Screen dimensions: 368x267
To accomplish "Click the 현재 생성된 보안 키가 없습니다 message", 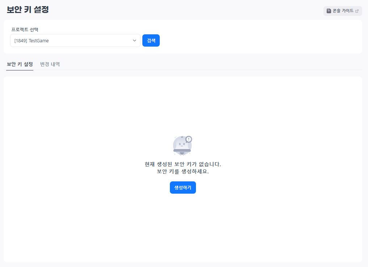I will 183,164.
